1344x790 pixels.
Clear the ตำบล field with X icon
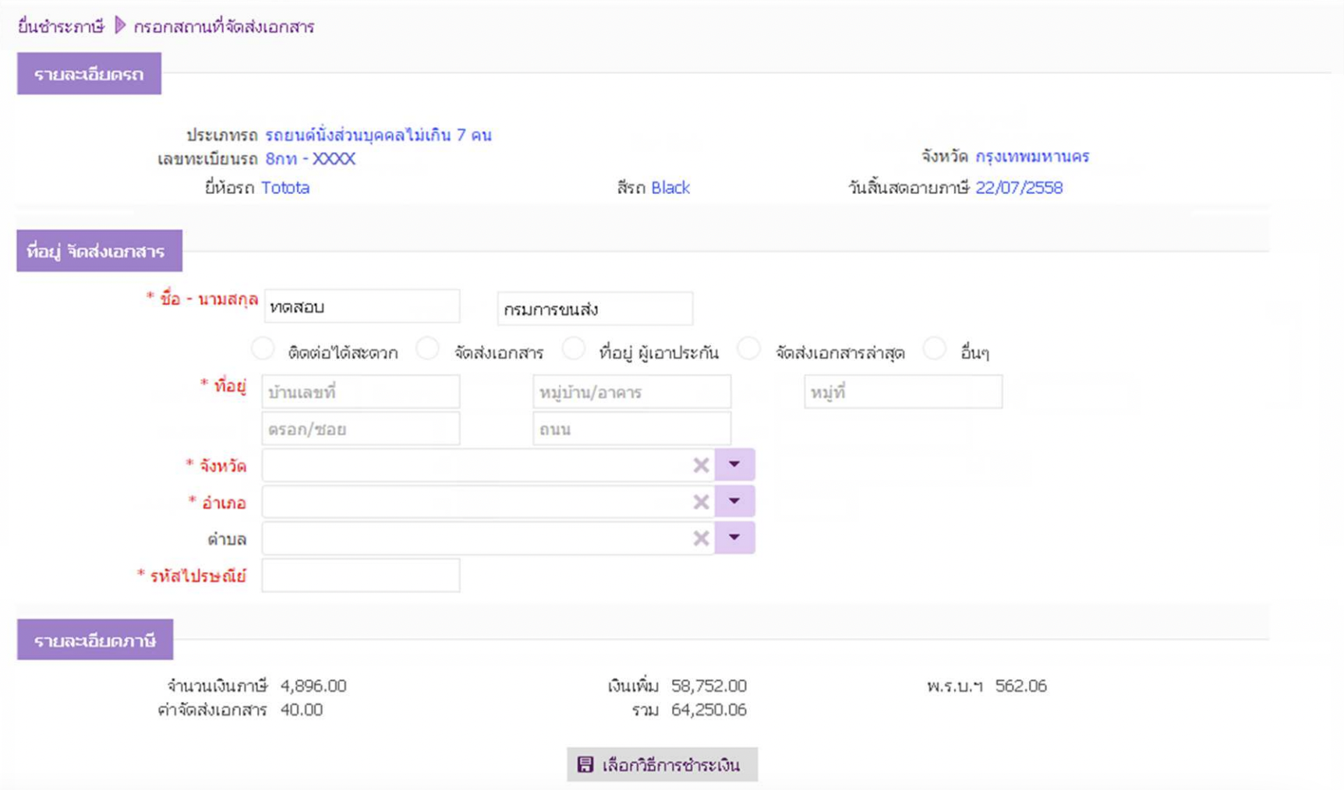click(x=701, y=538)
